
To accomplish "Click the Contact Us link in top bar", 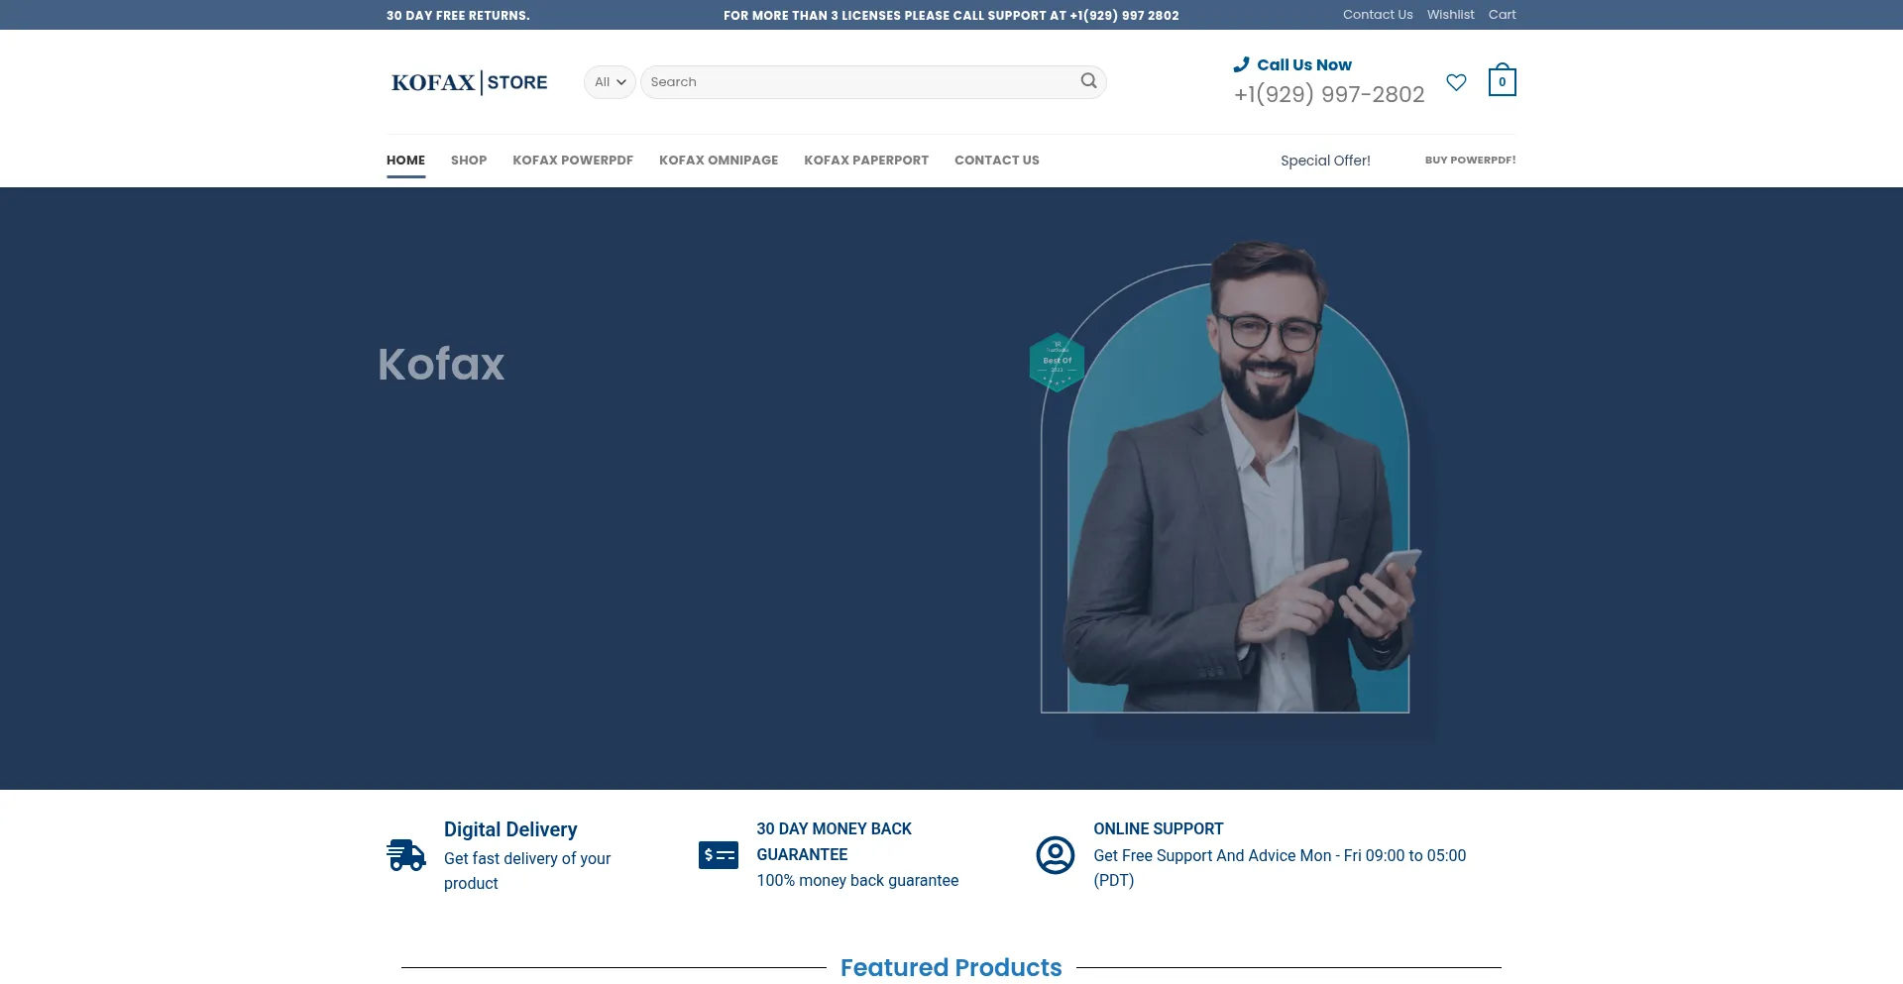I will (x=1377, y=15).
